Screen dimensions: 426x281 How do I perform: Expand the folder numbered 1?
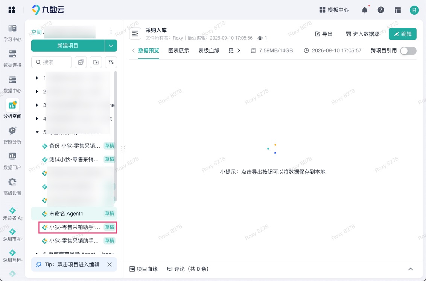37,78
